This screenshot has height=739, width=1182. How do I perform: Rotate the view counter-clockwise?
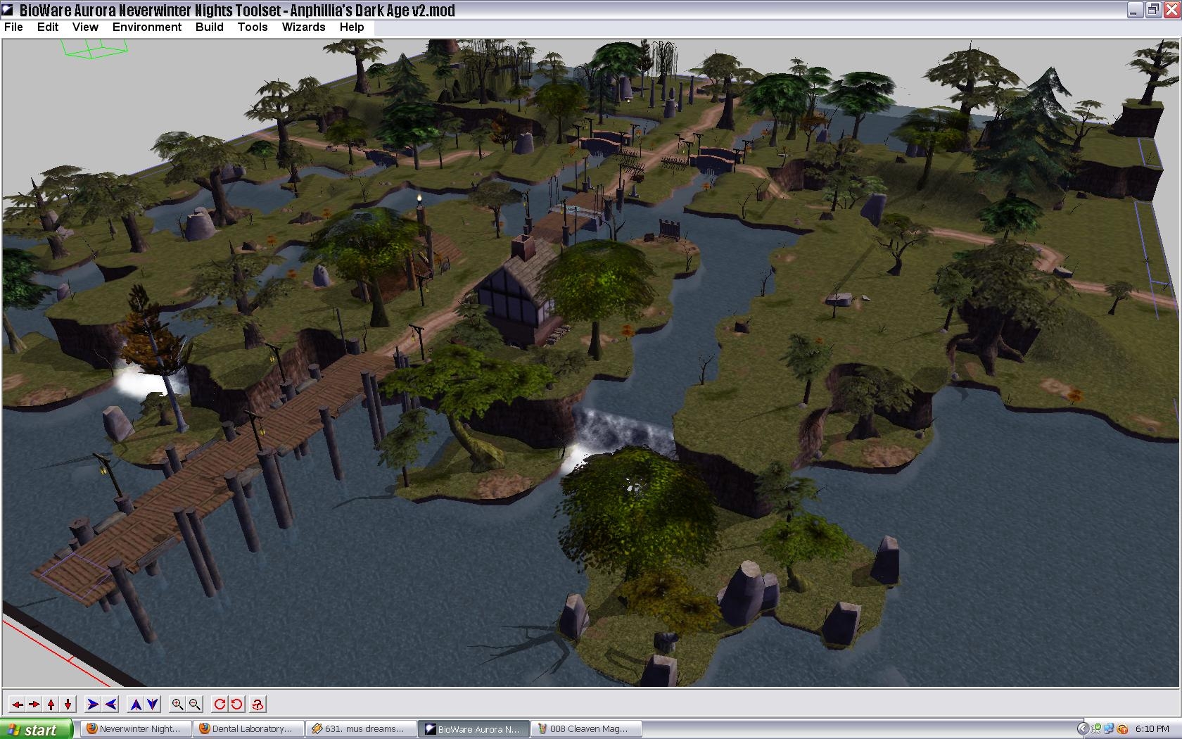[237, 704]
